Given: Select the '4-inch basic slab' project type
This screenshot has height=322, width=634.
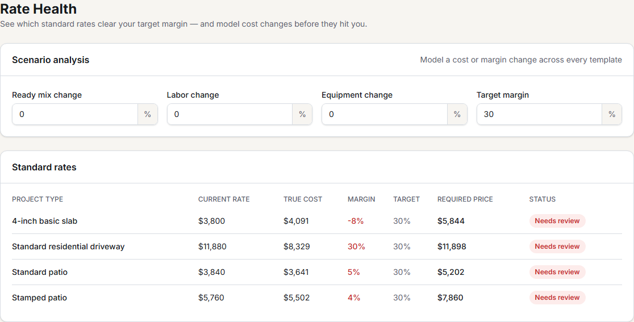Looking at the screenshot, I should point(44,221).
